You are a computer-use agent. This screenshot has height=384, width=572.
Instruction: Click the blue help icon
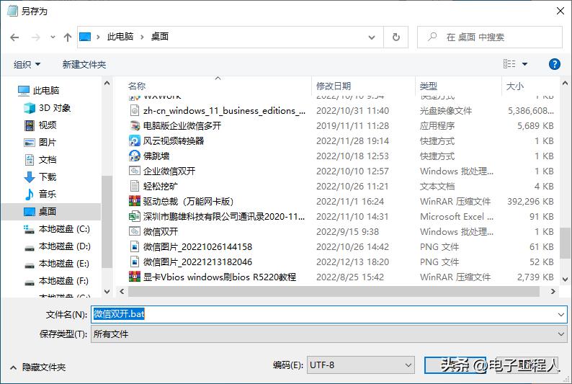point(555,64)
